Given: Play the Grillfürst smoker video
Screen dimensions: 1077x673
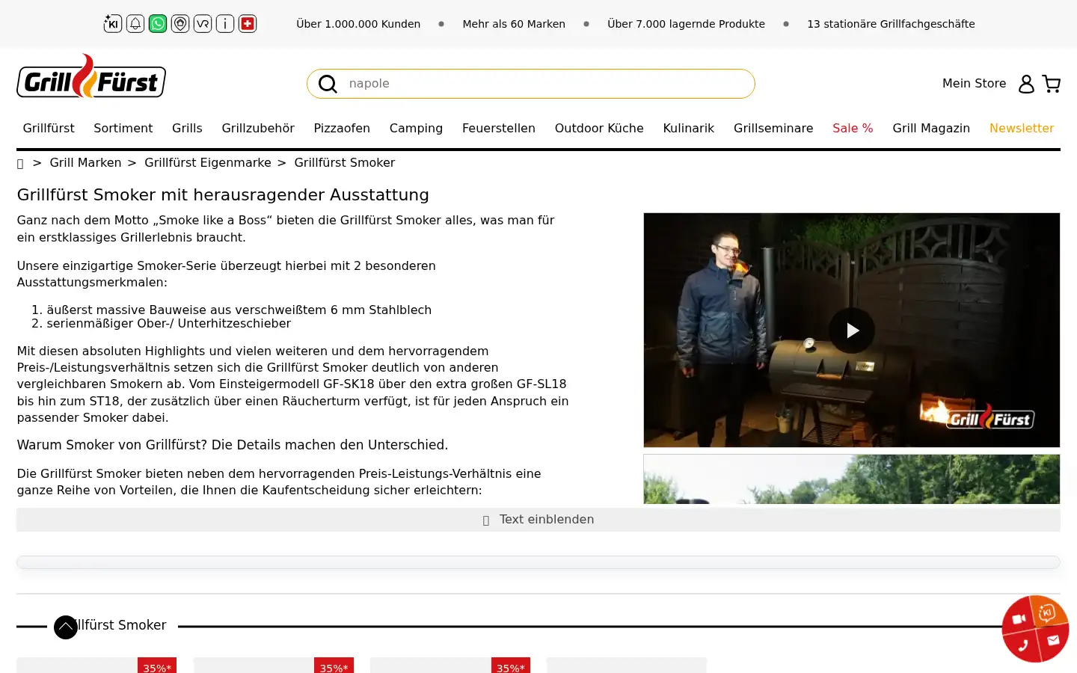Looking at the screenshot, I should click(x=852, y=331).
